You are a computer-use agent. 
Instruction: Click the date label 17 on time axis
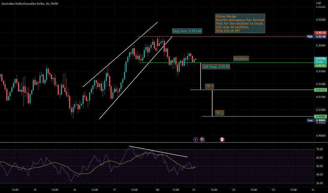(x=114, y=189)
